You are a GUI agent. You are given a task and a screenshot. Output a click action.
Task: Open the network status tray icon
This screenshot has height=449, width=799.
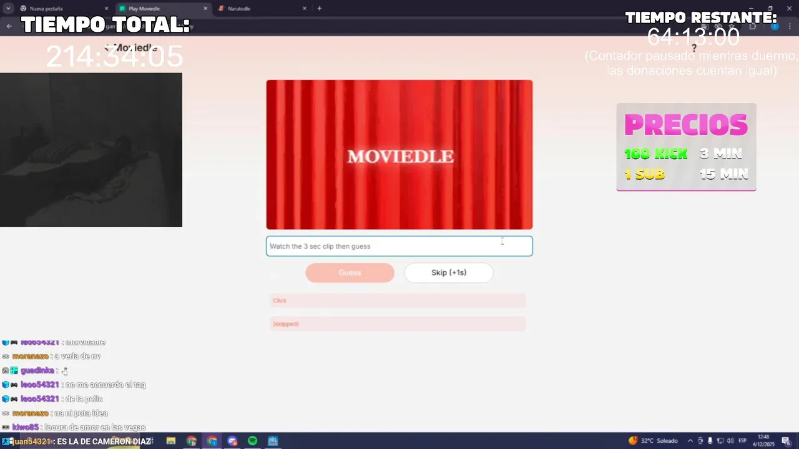720,441
